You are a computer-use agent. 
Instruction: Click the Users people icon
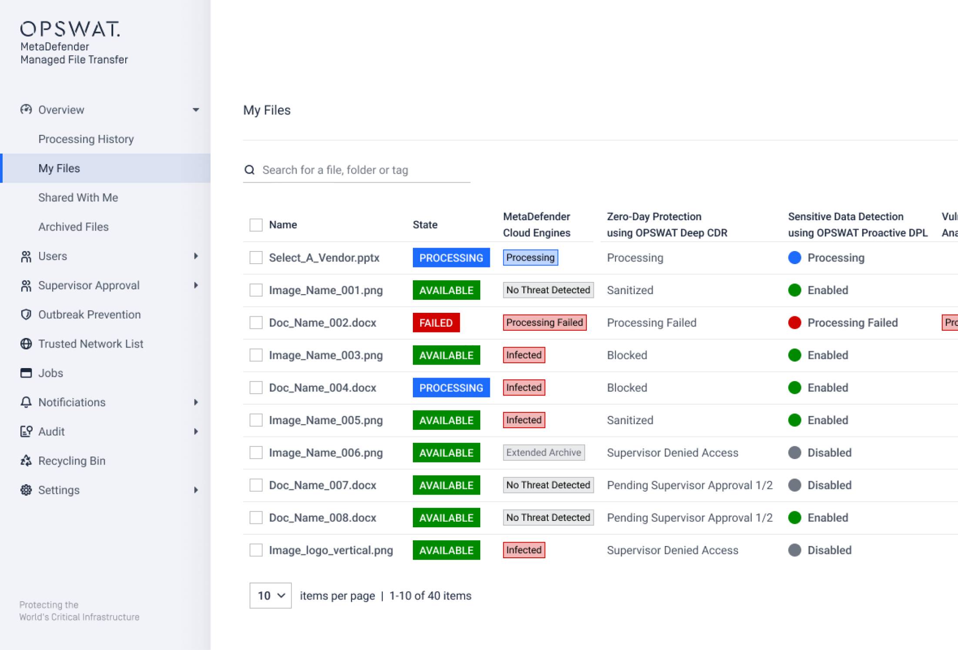[x=26, y=256]
